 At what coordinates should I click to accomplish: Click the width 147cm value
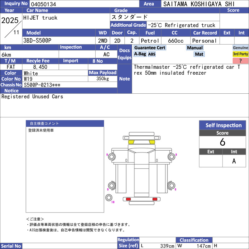click(204, 246)
